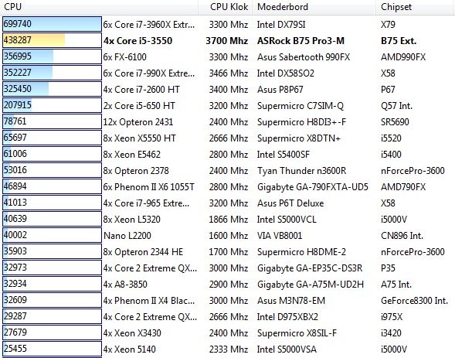455x358 pixels.
Task: Select 4x Xeon 5140 entry
Action: coord(130,349)
